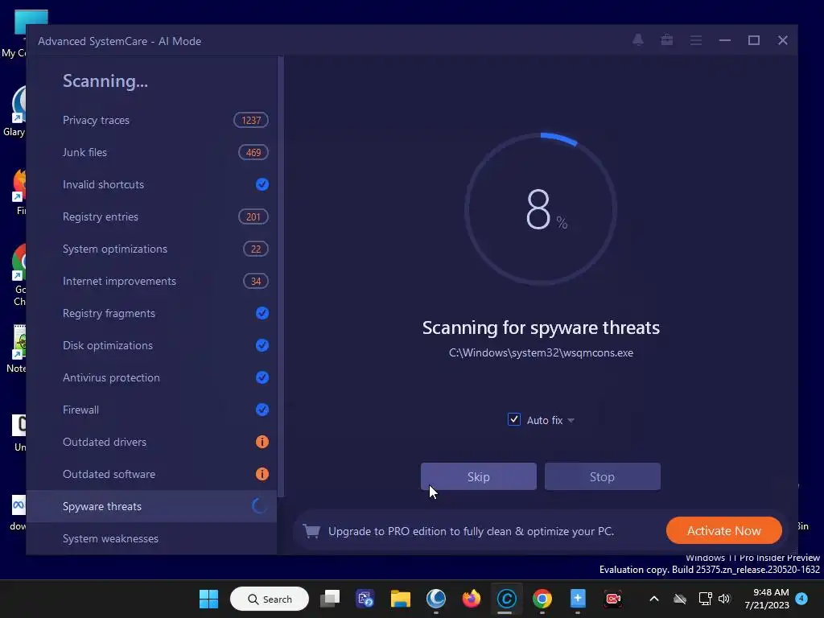The width and height of the screenshot is (824, 618).
Task: Click the blue checkmark beside Antivirus protection
Action: [262, 377]
